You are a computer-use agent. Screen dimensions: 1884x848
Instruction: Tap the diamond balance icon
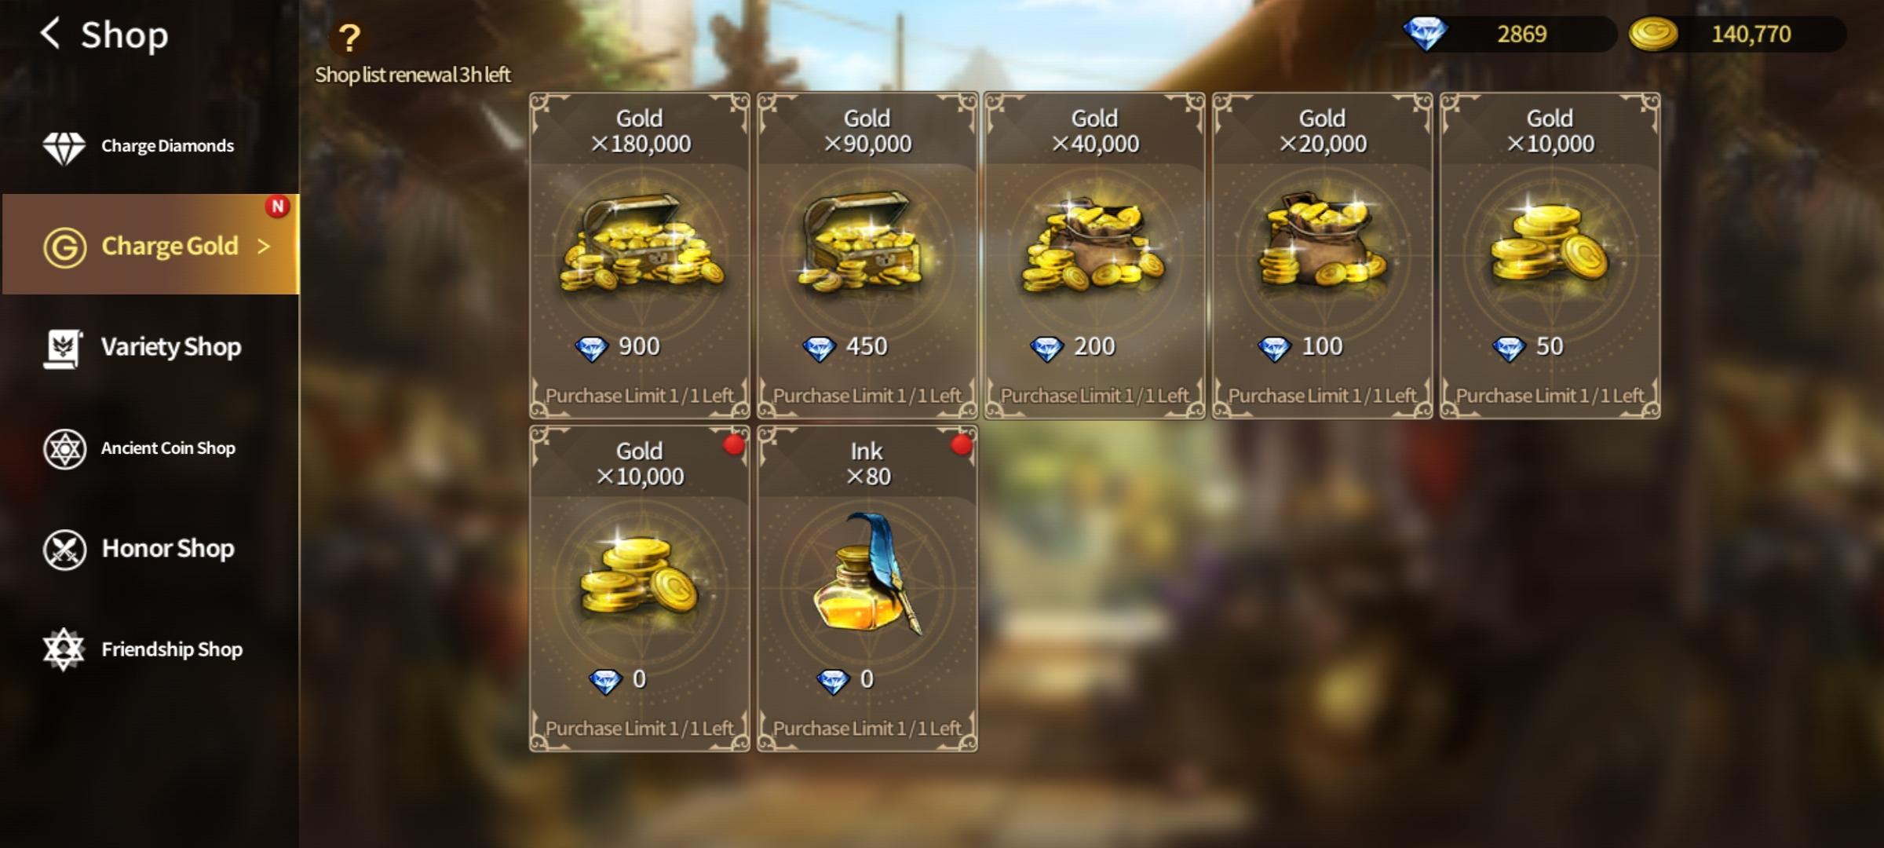(1425, 34)
